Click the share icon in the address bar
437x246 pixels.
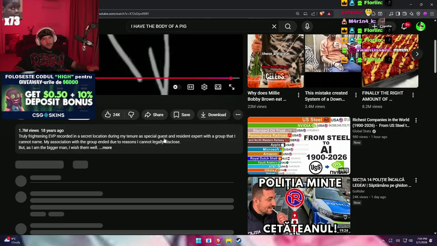coord(313,14)
